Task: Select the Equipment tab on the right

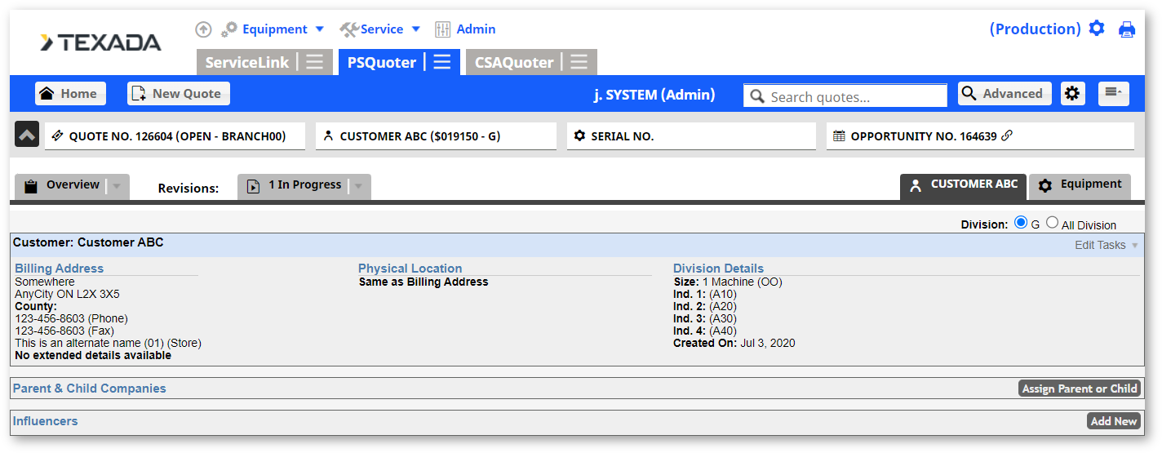Action: click(1080, 186)
